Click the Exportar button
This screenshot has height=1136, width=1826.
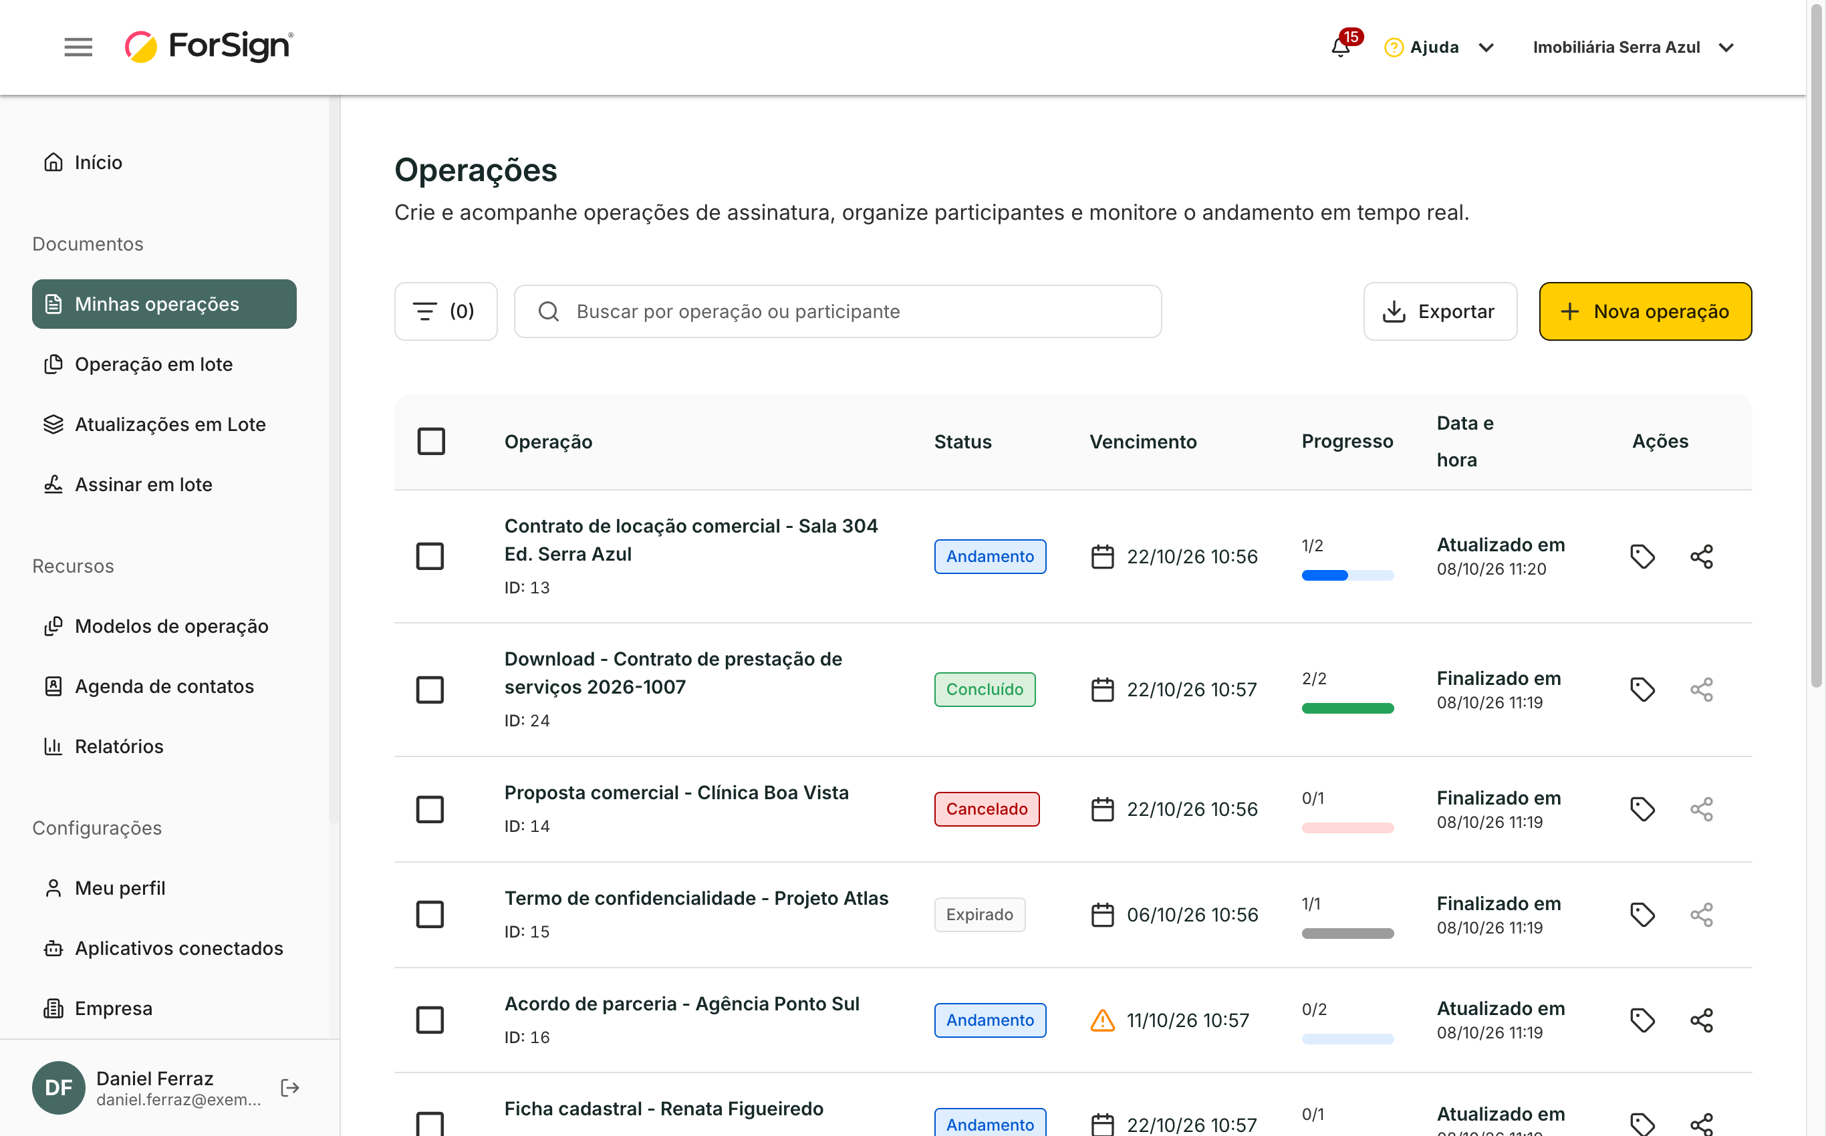1440,311
